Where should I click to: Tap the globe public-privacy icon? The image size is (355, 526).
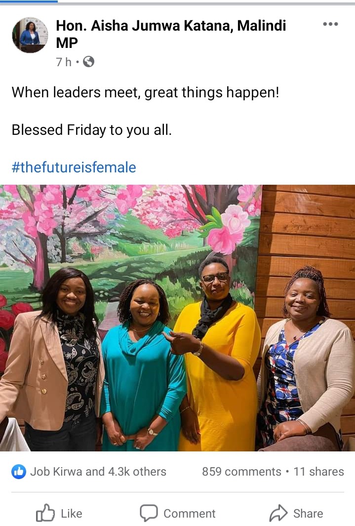click(x=88, y=62)
